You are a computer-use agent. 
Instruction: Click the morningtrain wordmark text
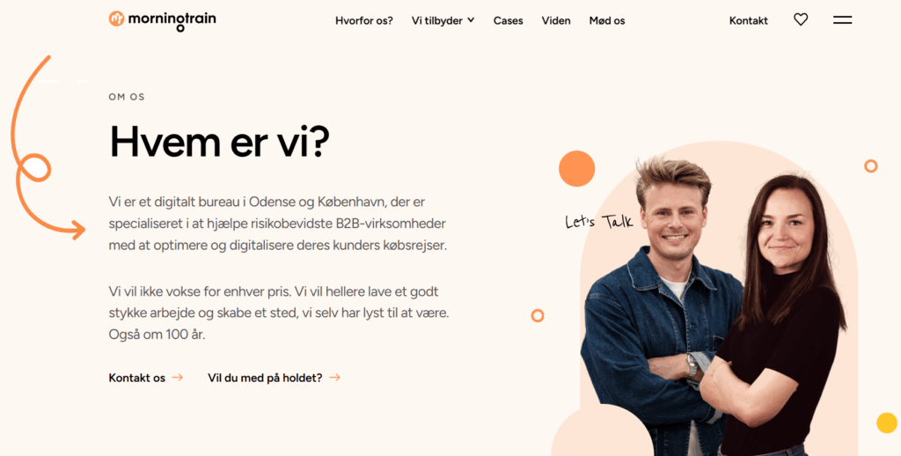pos(172,20)
